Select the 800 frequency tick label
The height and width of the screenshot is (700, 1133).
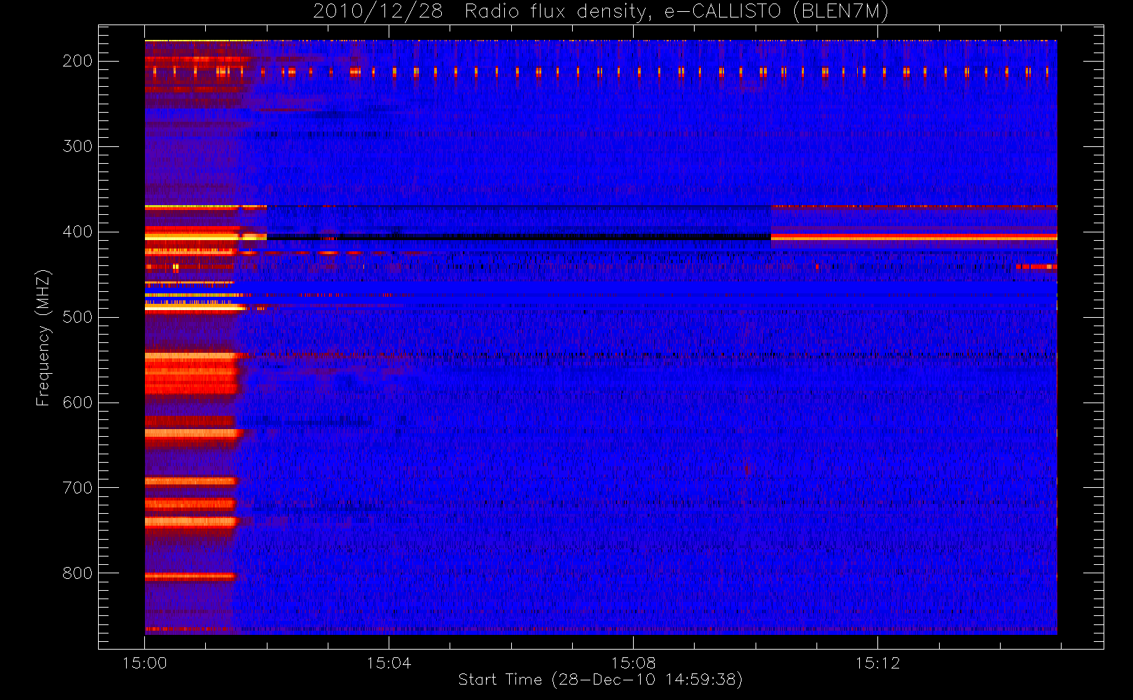[x=77, y=573]
